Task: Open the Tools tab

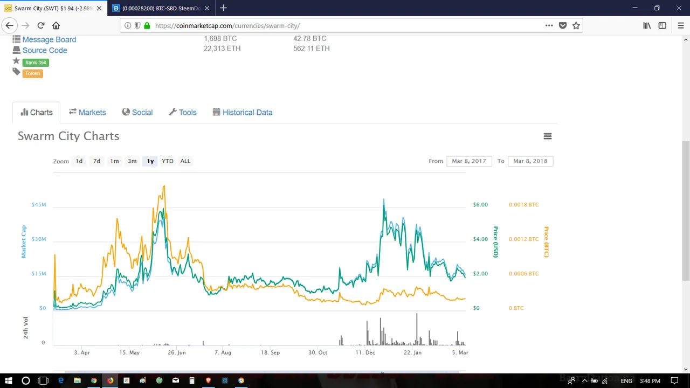Action: pos(183,112)
